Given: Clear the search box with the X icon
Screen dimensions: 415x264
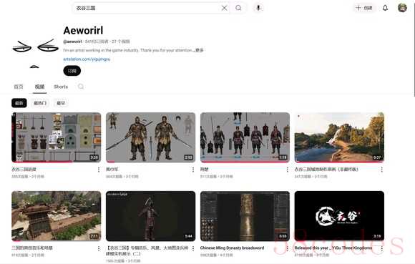Looking at the screenshot, I should [x=224, y=8].
